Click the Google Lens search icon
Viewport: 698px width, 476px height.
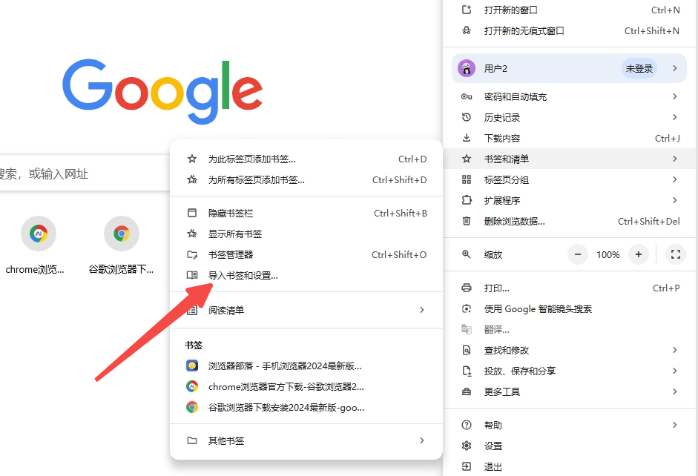click(466, 308)
